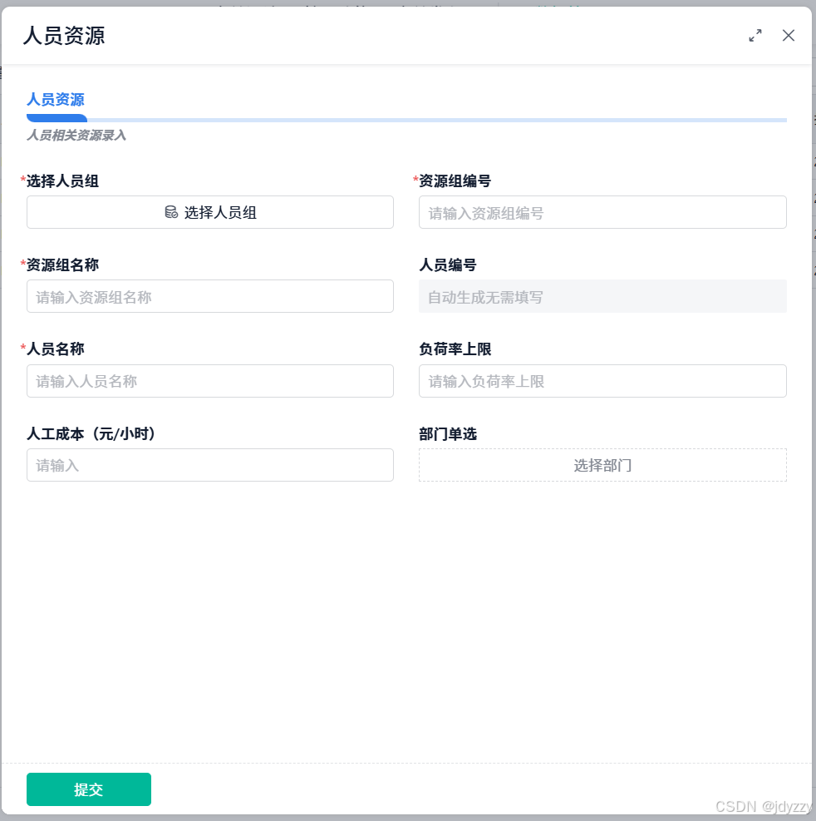Click the blue progress bar under 人员资源
The height and width of the screenshot is (821, 816).
tap(57, 119)
